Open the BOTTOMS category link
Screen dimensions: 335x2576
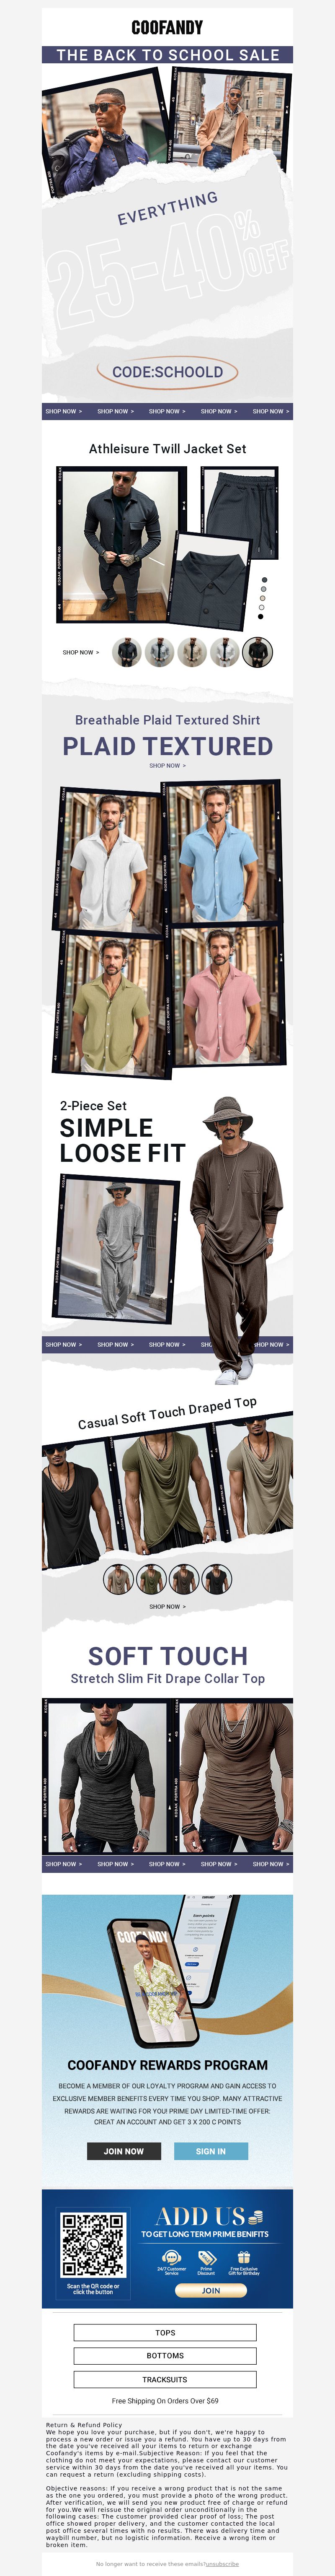pyautogui.click(x=165, y=2356)
